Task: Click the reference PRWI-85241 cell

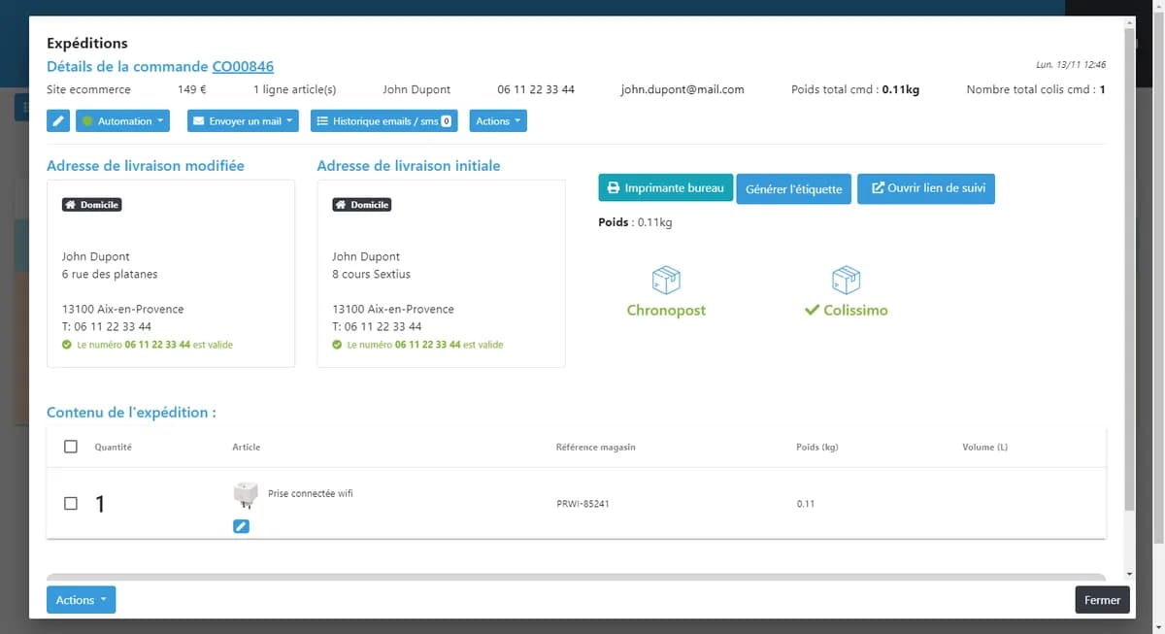Action: [x=583, y=504]
